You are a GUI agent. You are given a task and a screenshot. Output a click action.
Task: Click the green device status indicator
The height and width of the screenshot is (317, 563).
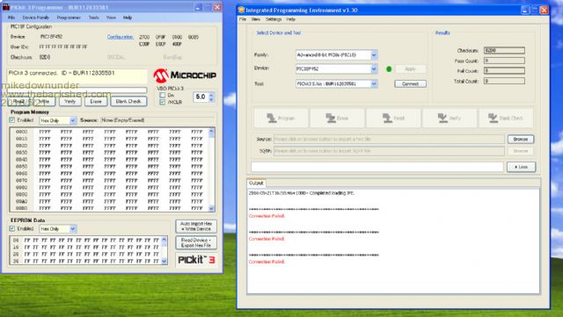tap(389, 68)
